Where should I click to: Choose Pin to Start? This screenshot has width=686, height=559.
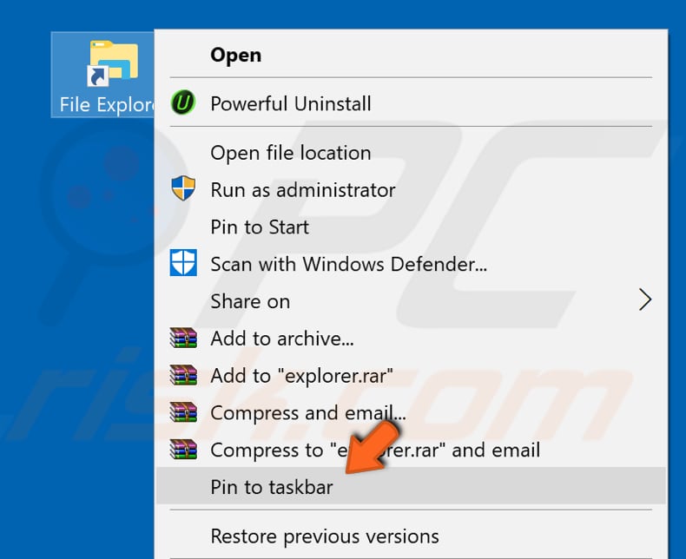pos(411,227)
